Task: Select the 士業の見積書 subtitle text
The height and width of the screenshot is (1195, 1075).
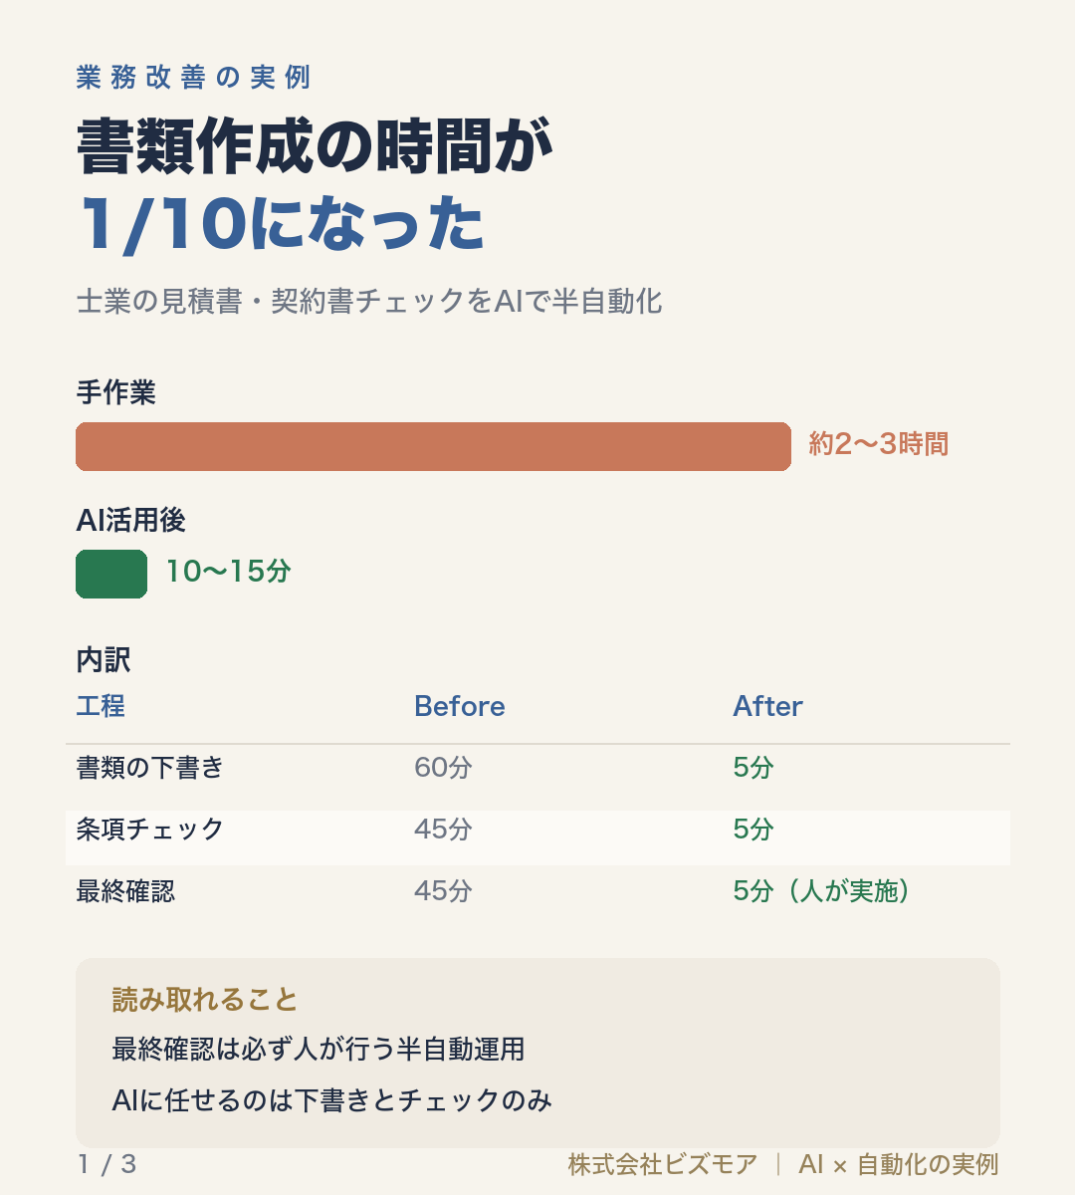Action: coord(369,301)
